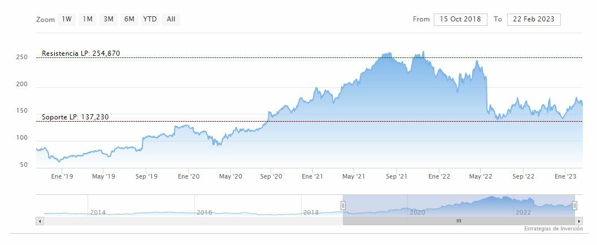Screen dimensions: 597x245
Task: Open Estrategias de Inversión credits link
Action: pyautogui.click(x=553, y=229)
